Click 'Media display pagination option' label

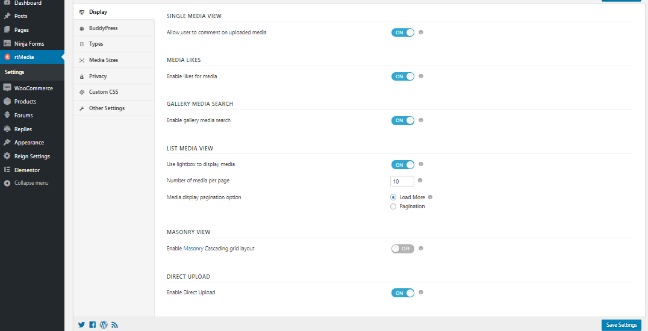204,197
